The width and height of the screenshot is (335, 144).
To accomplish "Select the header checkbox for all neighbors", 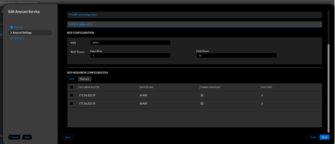I will (72, 87).
